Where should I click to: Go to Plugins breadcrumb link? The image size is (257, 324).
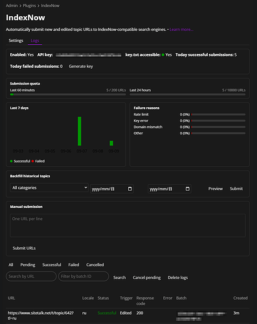point(29,6)
